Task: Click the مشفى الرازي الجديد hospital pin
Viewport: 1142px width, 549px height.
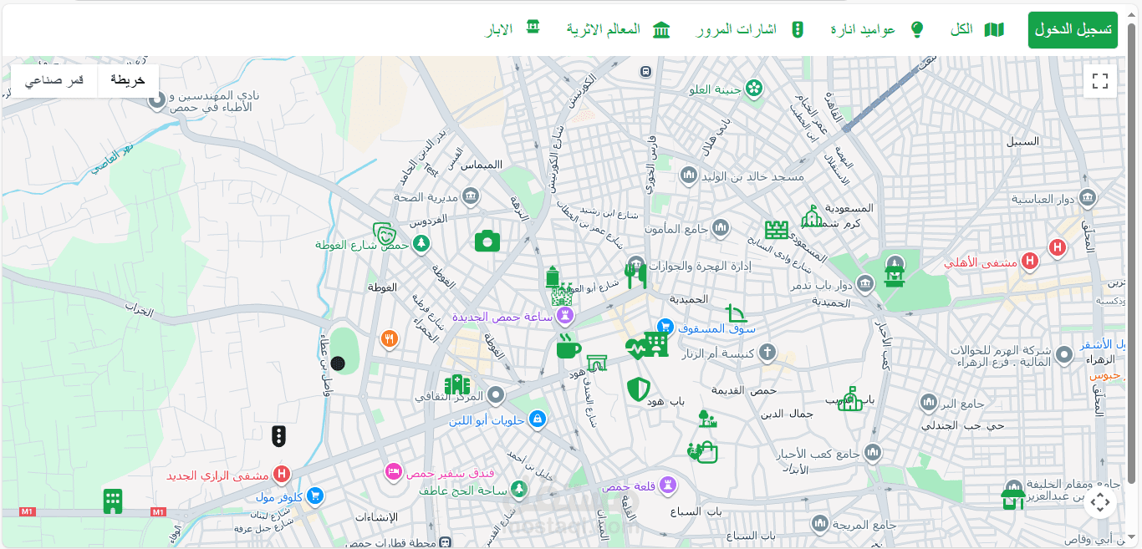Action: tap(282, 475)
